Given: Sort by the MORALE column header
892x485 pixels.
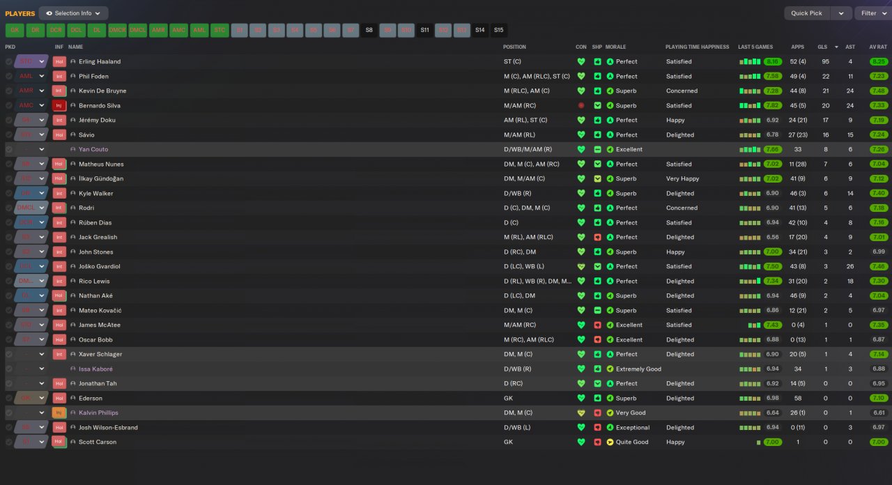Looking at the screenshot, I should tap(615, 47).
